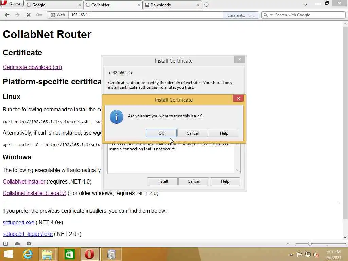Close the background Install Certificate dialog
Screen dimensions: 348x261
(239, 59)
